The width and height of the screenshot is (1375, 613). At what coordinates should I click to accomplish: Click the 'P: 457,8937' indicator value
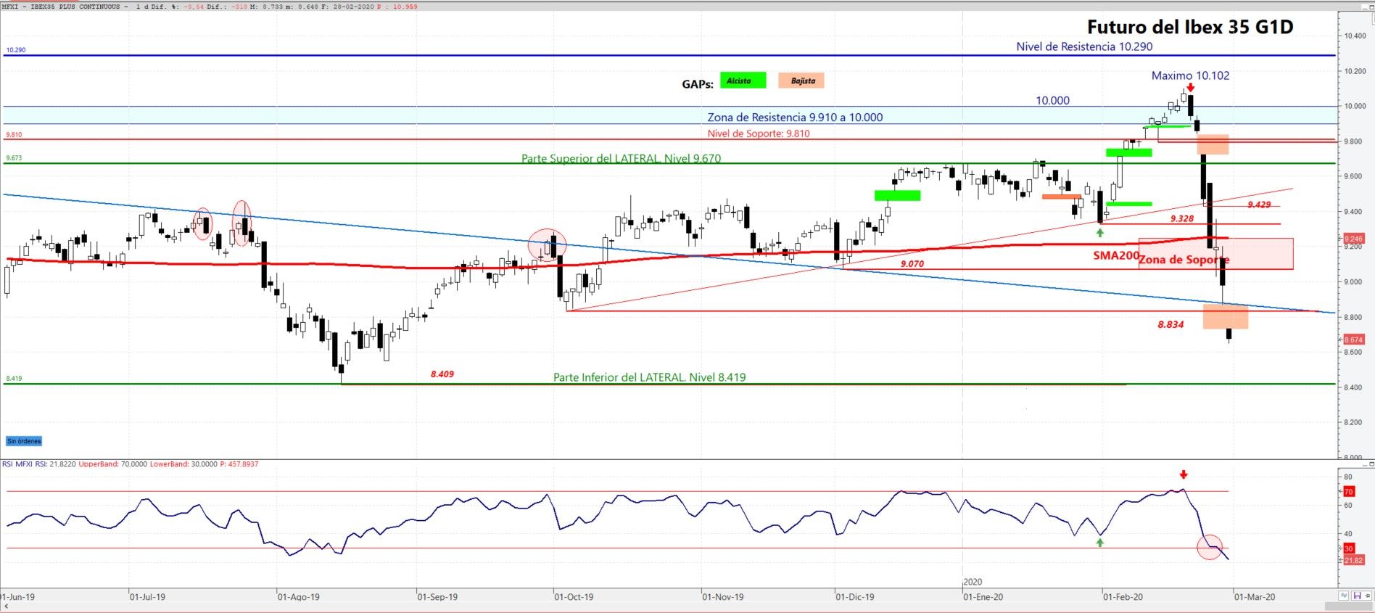(239, 464)
